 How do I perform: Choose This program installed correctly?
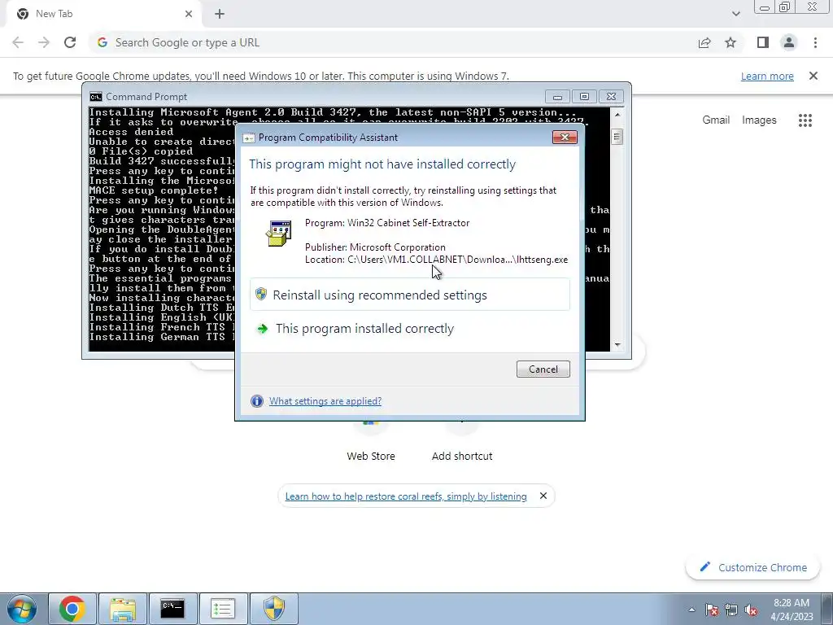(364, 329)
